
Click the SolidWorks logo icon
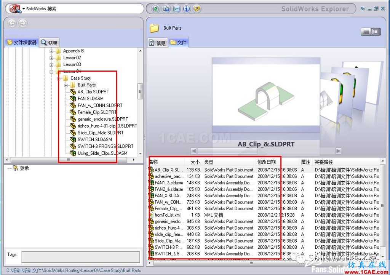[15, 9]
